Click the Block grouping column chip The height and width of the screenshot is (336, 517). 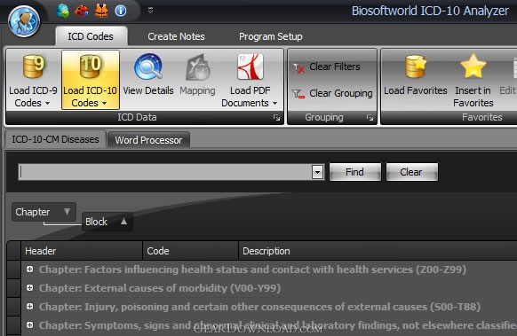tap(107, 222)
